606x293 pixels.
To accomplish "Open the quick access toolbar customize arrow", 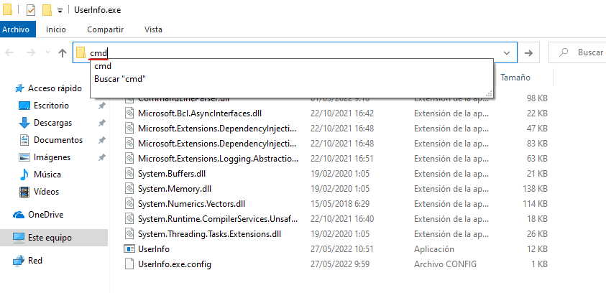I will [60, 11].
